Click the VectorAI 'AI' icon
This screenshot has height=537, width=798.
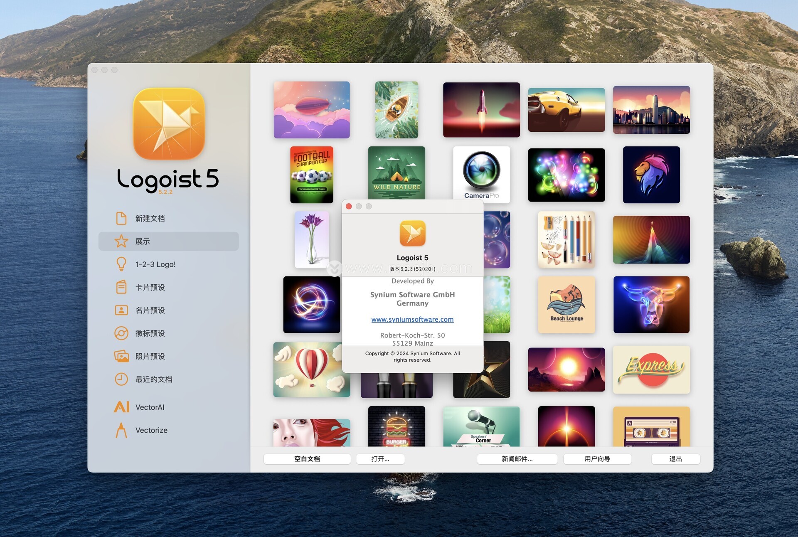(121, 407)
